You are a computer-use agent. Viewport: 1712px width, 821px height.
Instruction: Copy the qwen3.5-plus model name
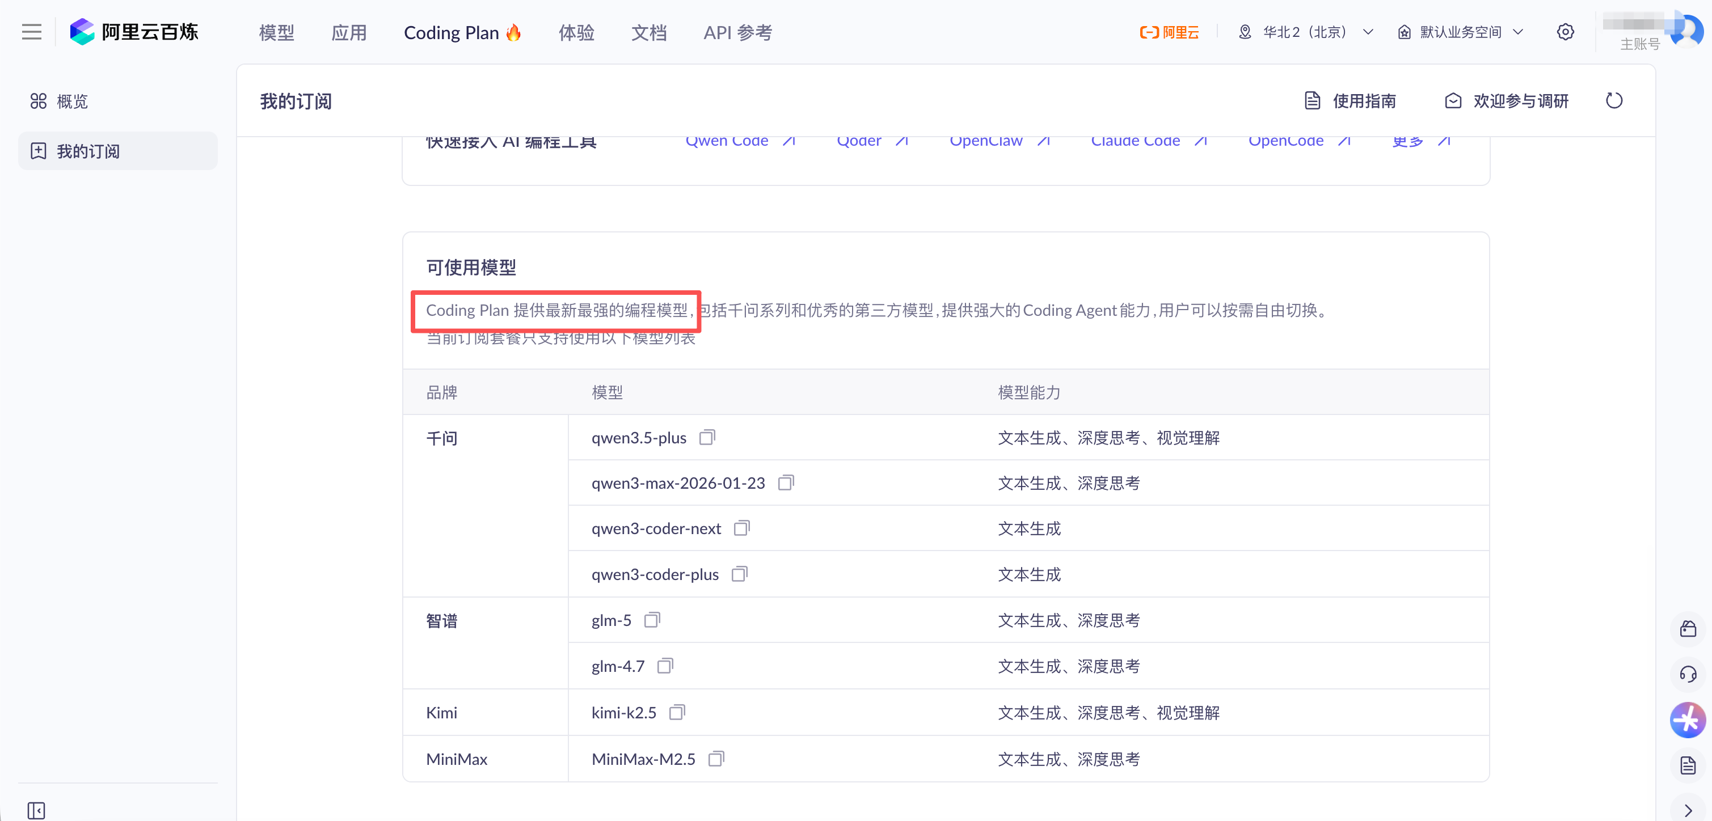click(x=707, y=438)
